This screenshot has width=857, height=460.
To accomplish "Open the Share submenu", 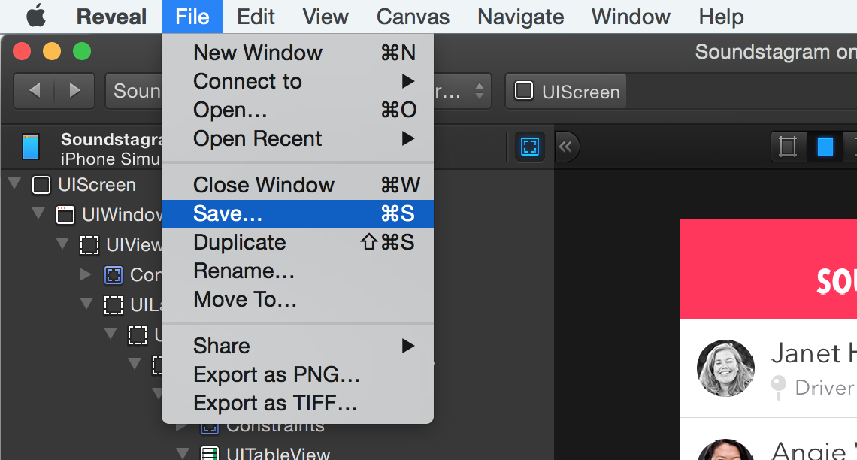I will [298, 346].
